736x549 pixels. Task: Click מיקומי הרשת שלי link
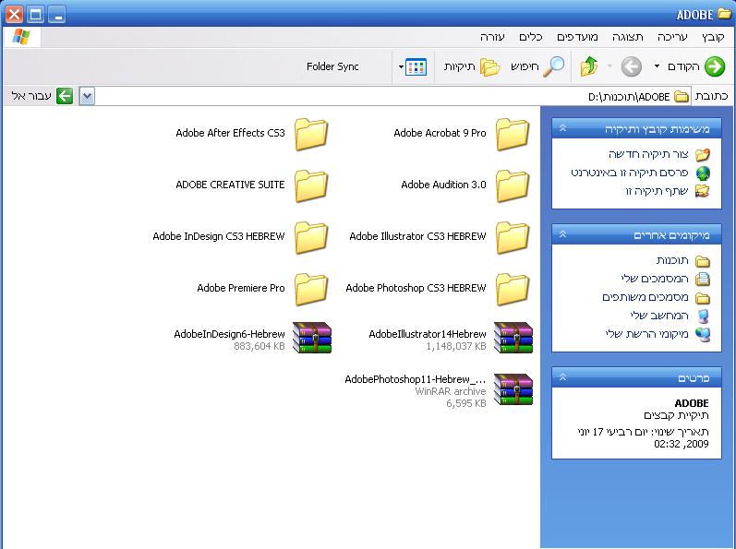[x=646, y=334]
